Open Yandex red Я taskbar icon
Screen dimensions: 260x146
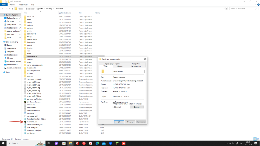click(x=84, y=143)
